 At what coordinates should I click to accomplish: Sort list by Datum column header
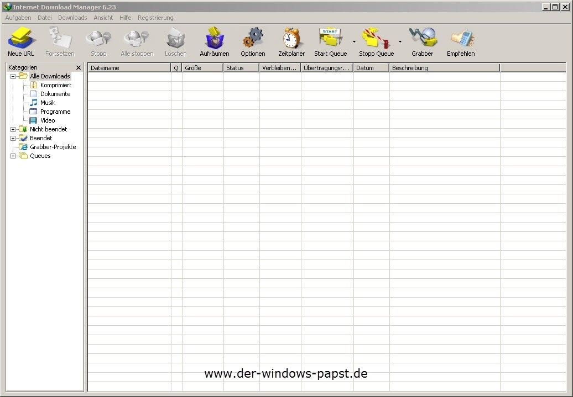tap(371, 68)
